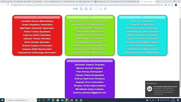
Task: Click the Windows taskbar search box
Action: 21,100
